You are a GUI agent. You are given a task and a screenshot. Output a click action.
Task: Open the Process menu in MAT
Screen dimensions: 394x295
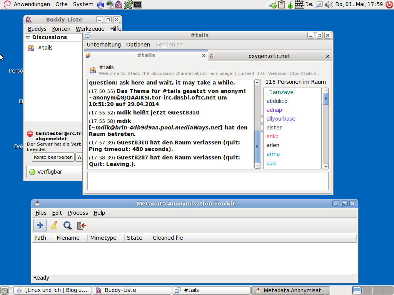click(x=78, y=213)
